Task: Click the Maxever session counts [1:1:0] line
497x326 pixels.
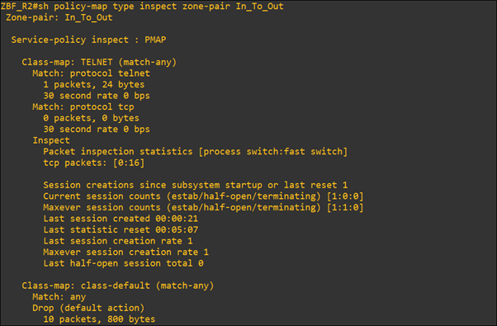Action: 203,207
